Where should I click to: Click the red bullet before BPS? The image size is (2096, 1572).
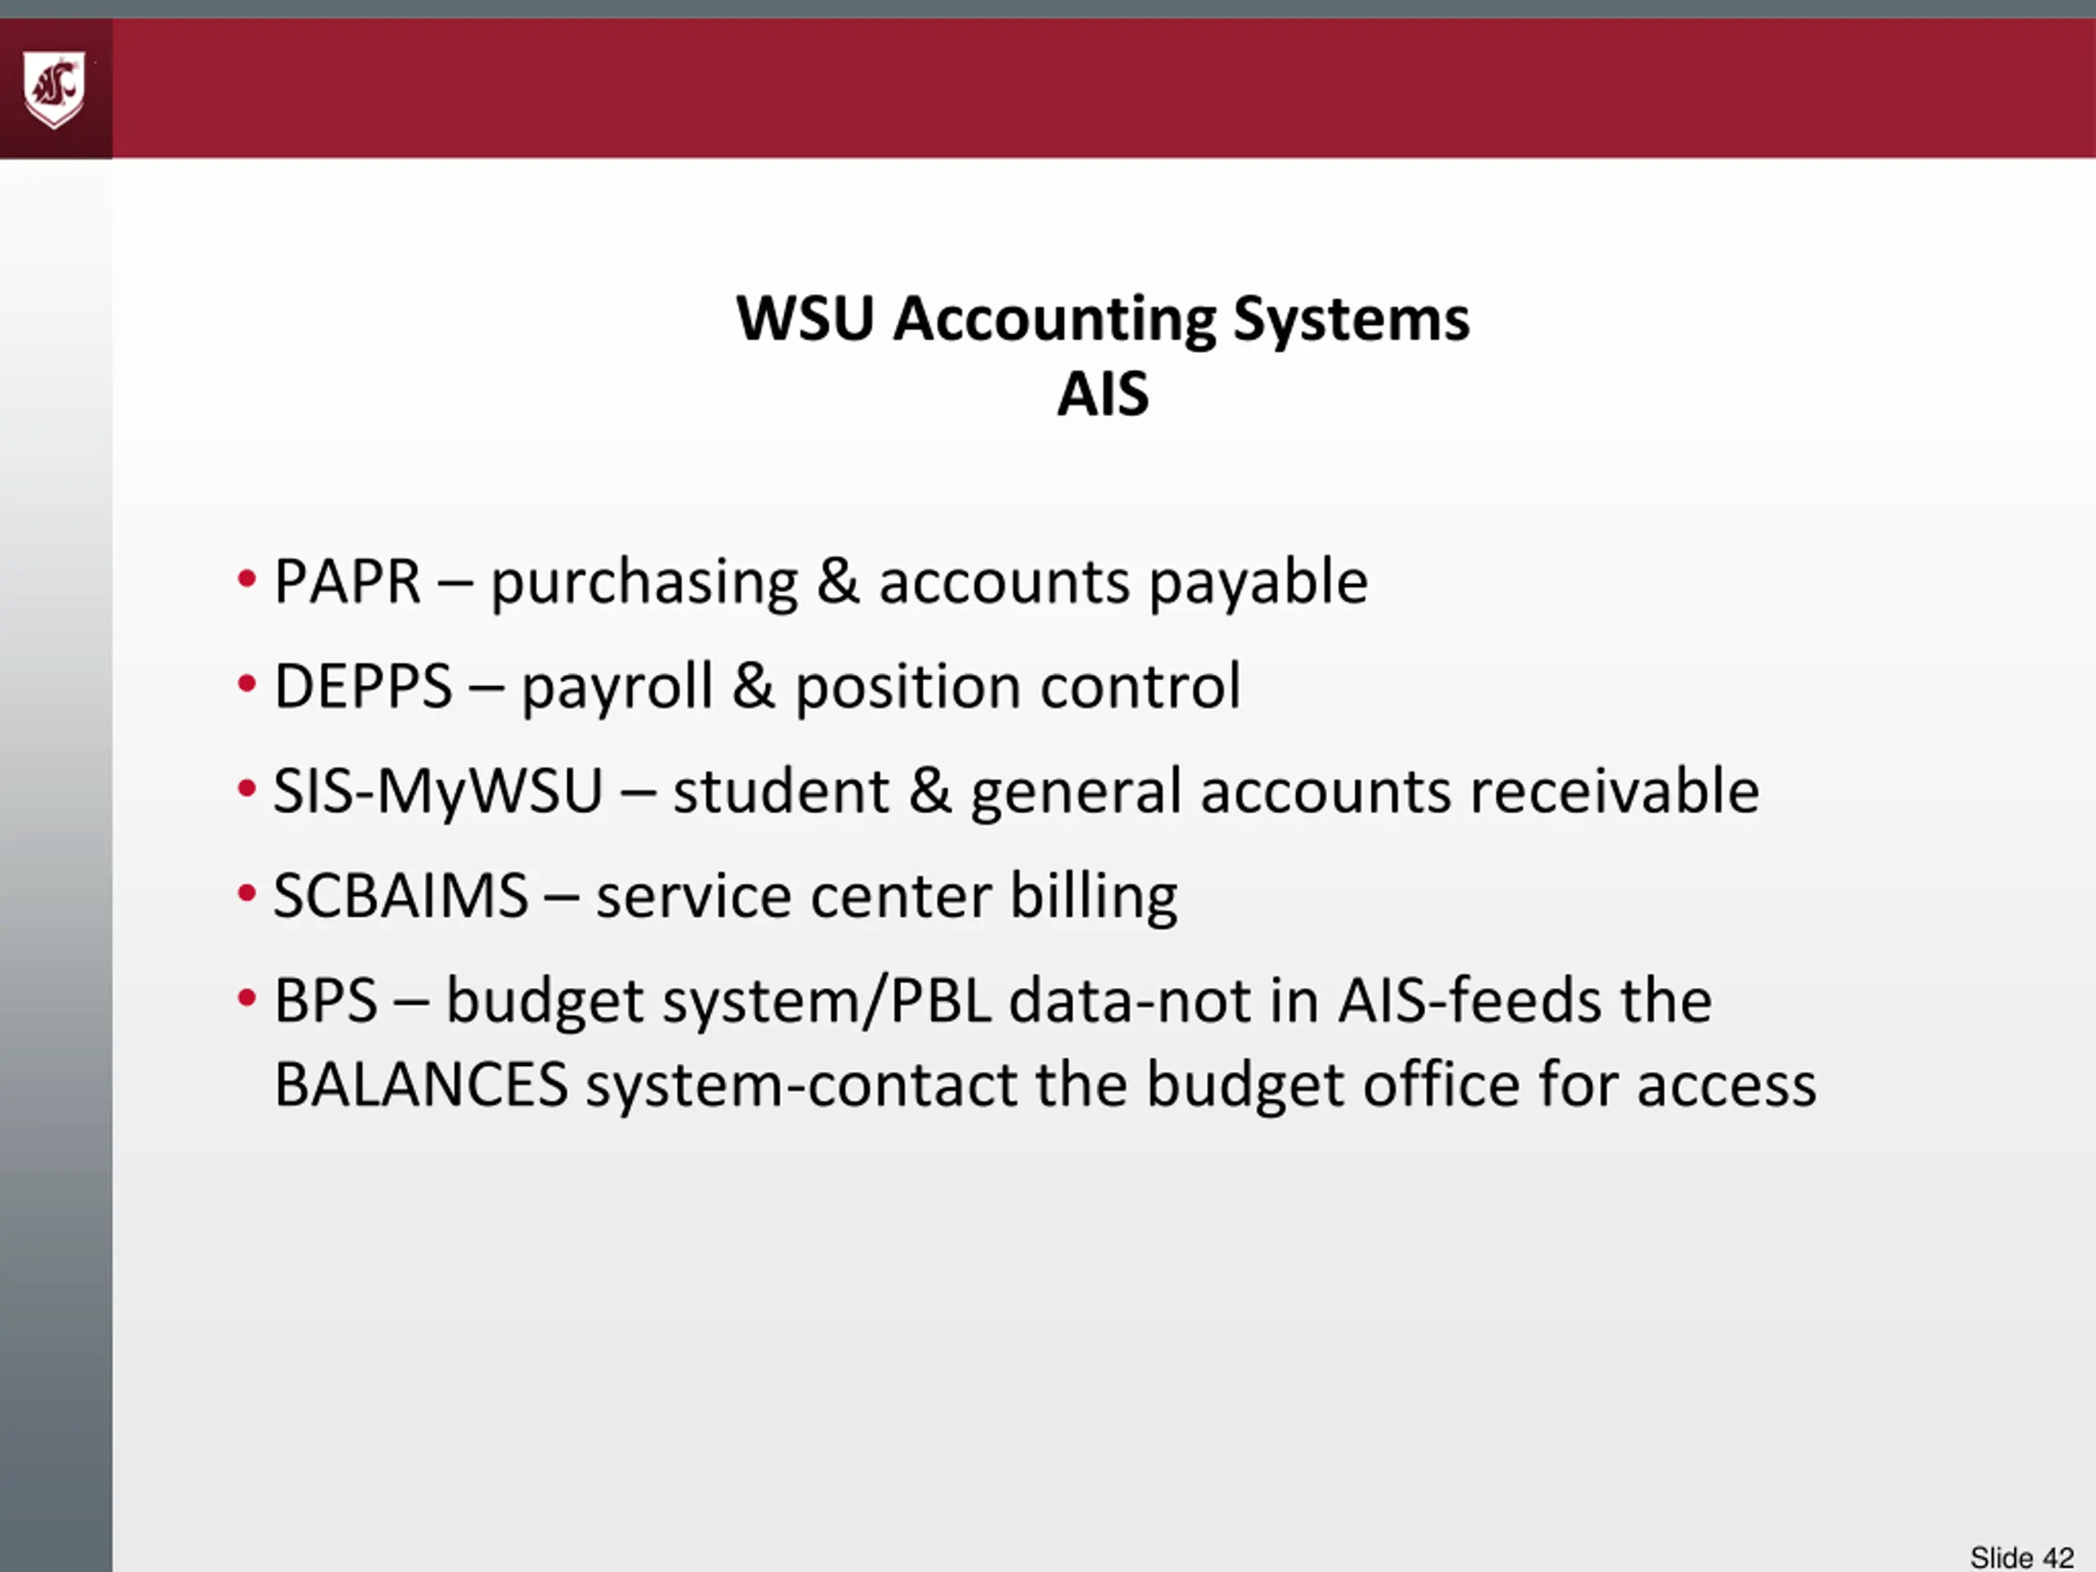point(247,998)
